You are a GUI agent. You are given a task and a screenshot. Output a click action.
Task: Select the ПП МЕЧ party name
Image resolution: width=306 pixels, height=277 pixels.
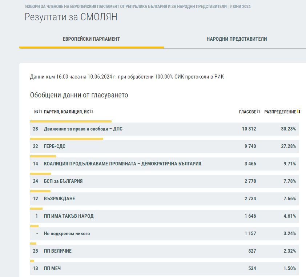coord(52,268)
